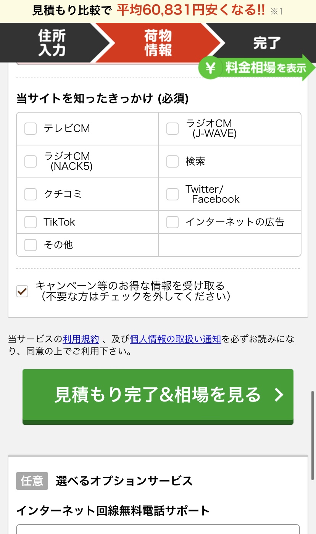Select the 荷物情報 step tab

tap(158, 43)
